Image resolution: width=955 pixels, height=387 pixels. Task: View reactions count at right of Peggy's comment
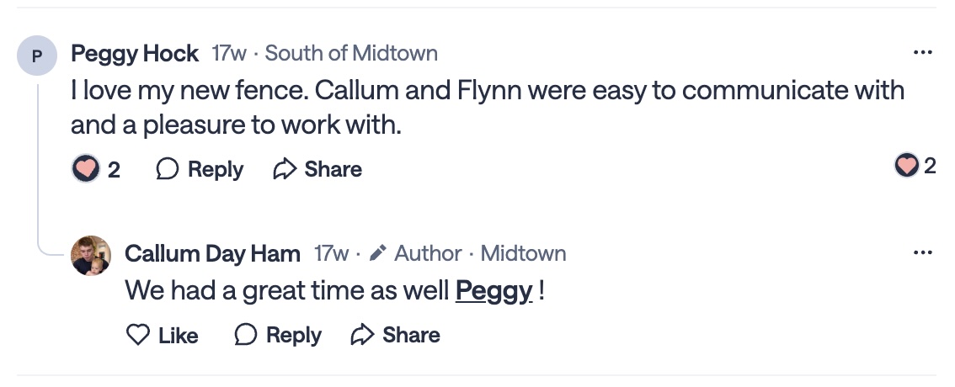[915, 166]
